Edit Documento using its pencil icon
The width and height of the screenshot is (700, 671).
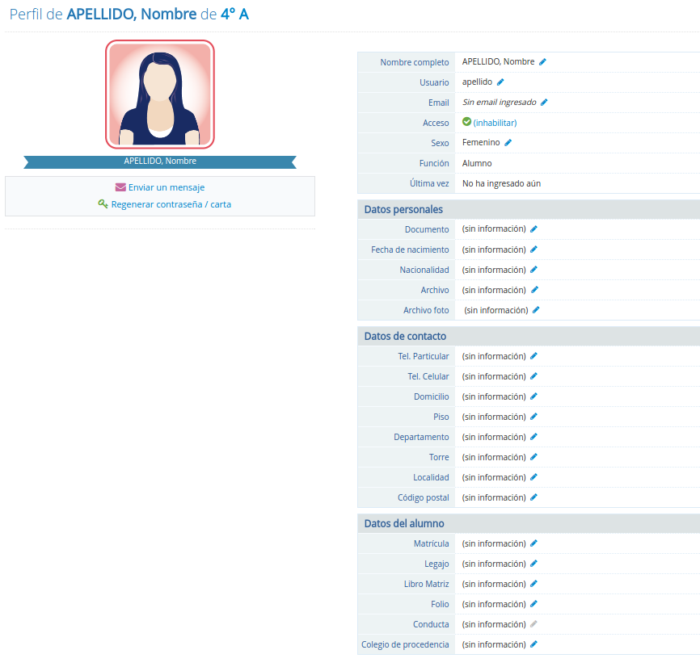pos(533,229)
